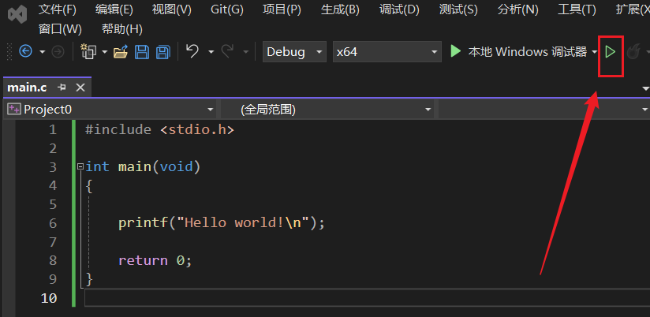The width and height of the screenshot is (650, 317).
Task: Create a new project via toolbar icon
Action: [88, 51]
